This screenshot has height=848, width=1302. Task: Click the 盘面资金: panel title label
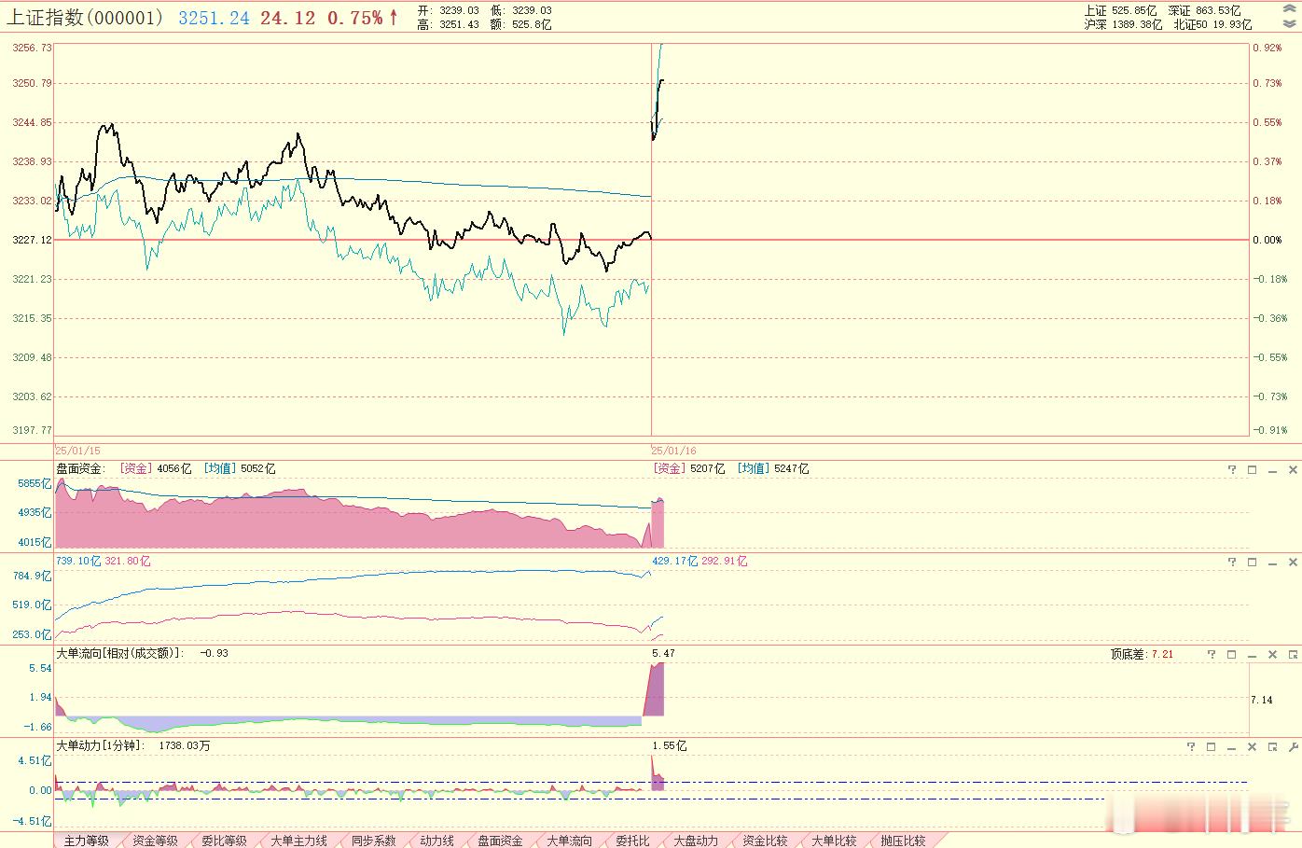pos(81,469)
